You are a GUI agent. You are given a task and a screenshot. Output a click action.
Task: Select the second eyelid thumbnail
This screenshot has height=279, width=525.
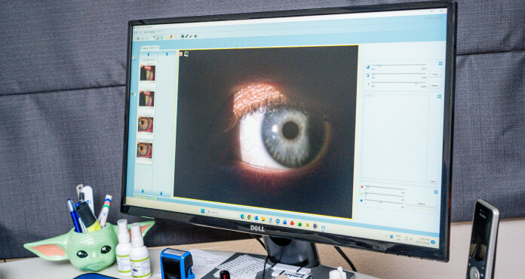point(146,99)
